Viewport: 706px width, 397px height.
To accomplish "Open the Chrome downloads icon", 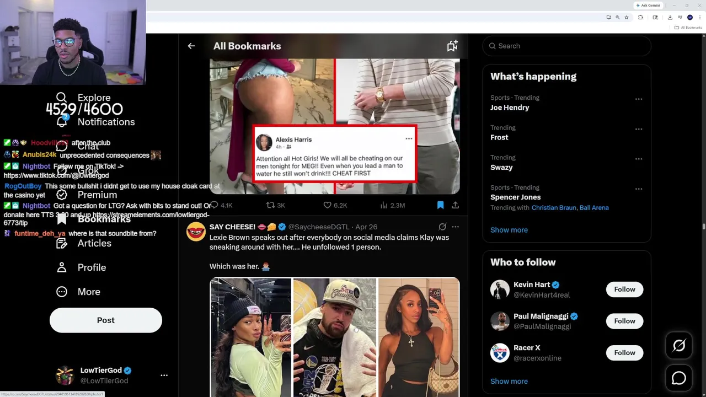I will click(670, 18).
